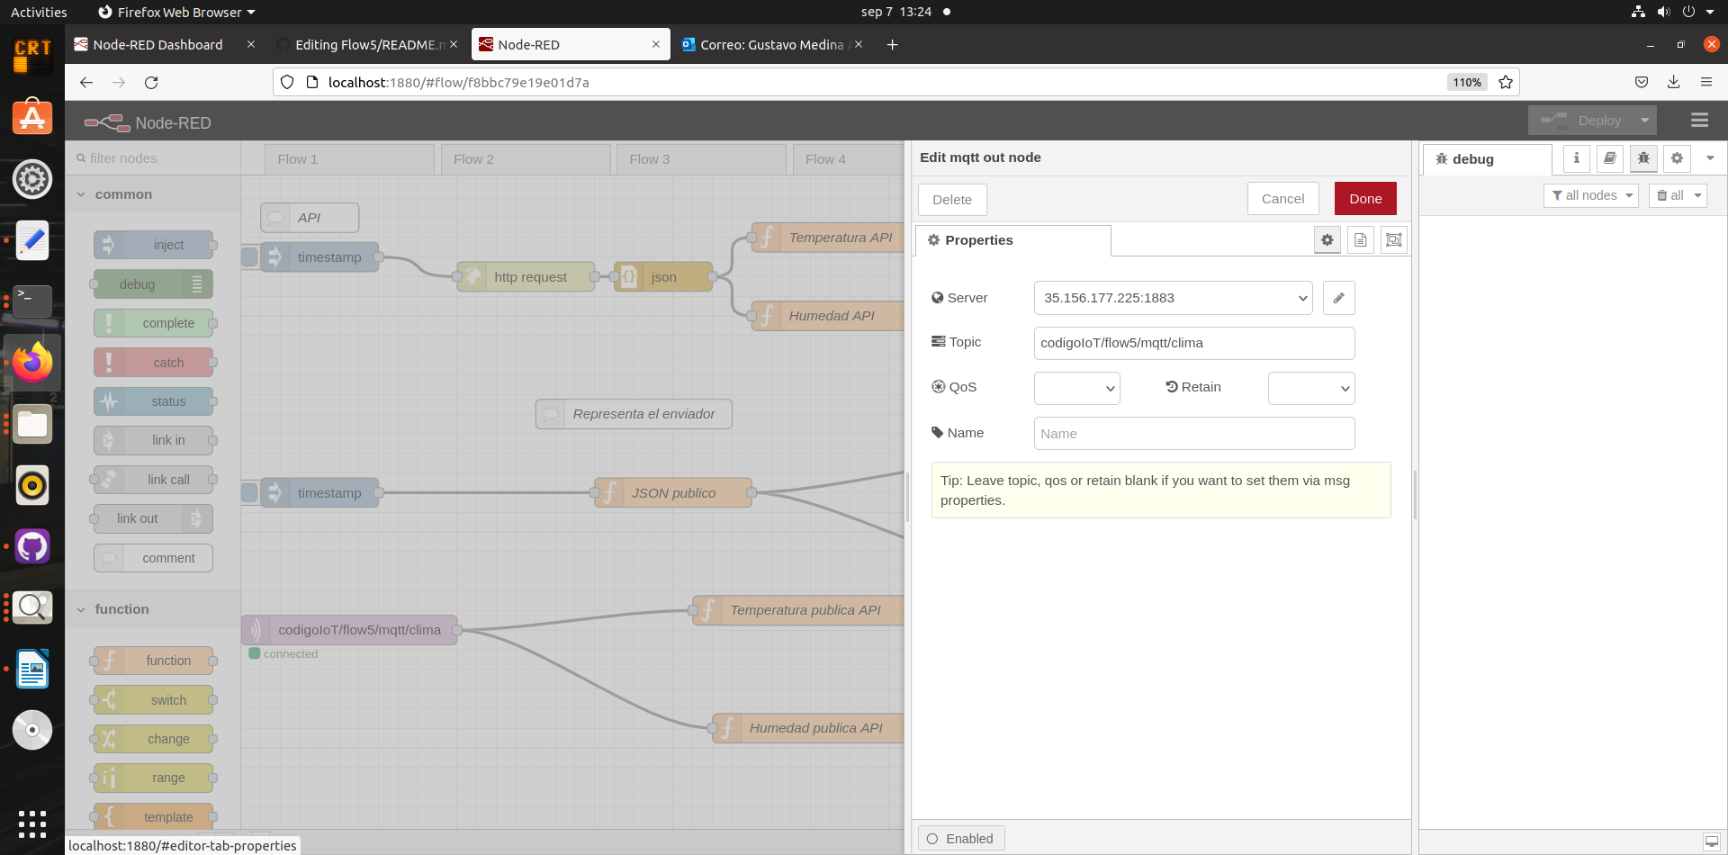Open Files from the Ubuntu dock
Viewport: 1728px width, 855px height.
32,424
